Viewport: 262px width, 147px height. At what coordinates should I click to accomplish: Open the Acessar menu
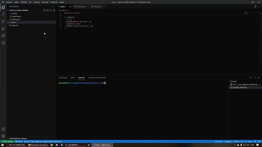(x=36, y=2)
